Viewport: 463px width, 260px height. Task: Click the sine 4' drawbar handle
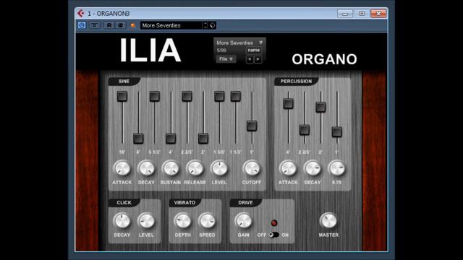[x=171, y=138]
